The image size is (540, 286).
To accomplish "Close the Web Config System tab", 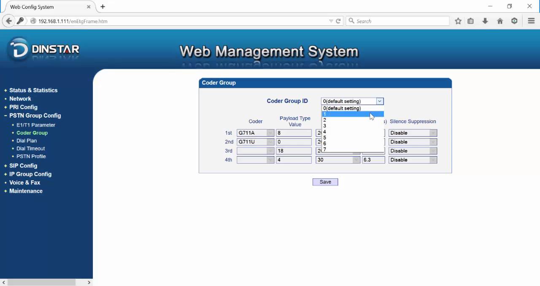I will pos(89,7).
